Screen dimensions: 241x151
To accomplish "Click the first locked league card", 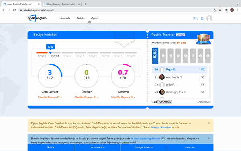I will point(163,56).
